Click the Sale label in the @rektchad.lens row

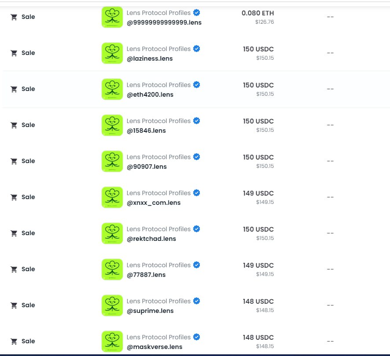coord(28,233)
